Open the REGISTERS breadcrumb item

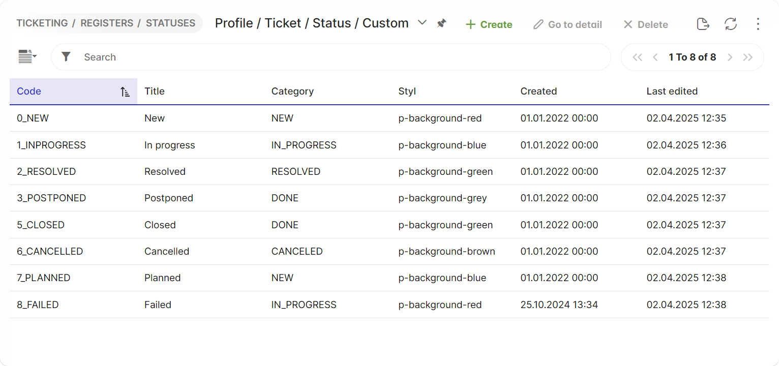pyautogui.click(x=107, y=23)
